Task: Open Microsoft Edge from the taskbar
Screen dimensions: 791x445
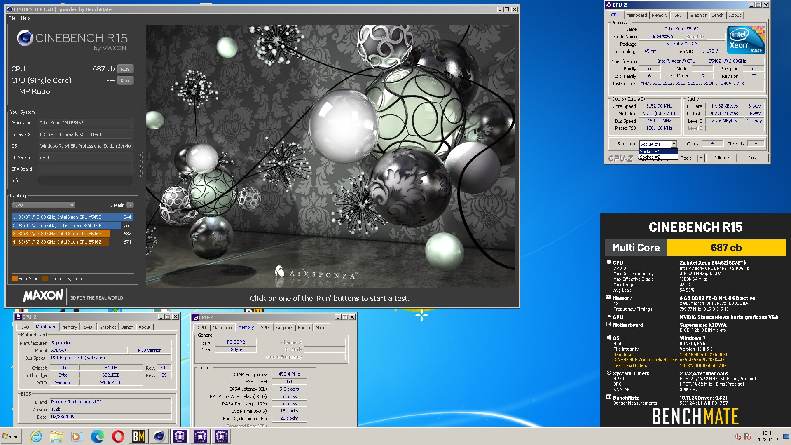Action: click(x=98, y=436)
